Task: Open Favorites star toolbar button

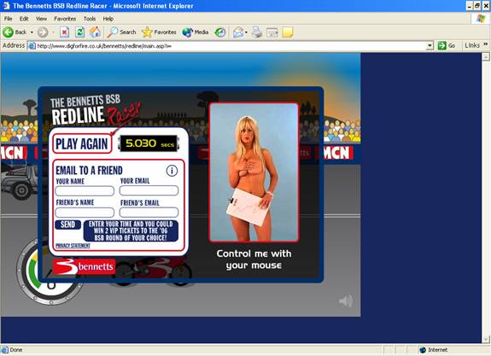Action: coord(159,32)
